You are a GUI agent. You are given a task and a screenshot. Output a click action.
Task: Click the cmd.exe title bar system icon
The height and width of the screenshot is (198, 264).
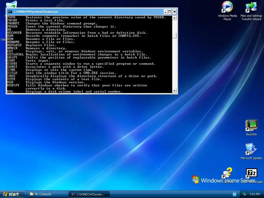[10, 12]
